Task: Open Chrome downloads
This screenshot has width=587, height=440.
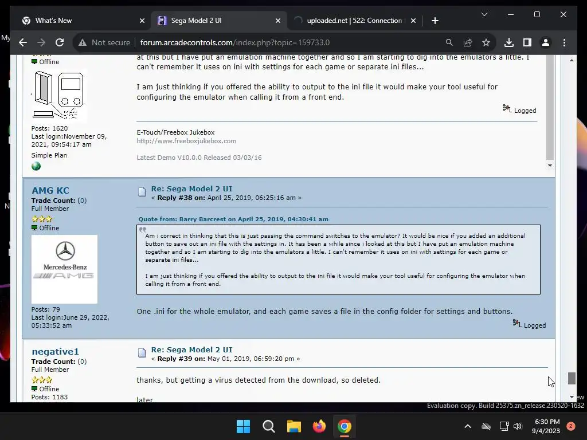Action: coord(509,42)
